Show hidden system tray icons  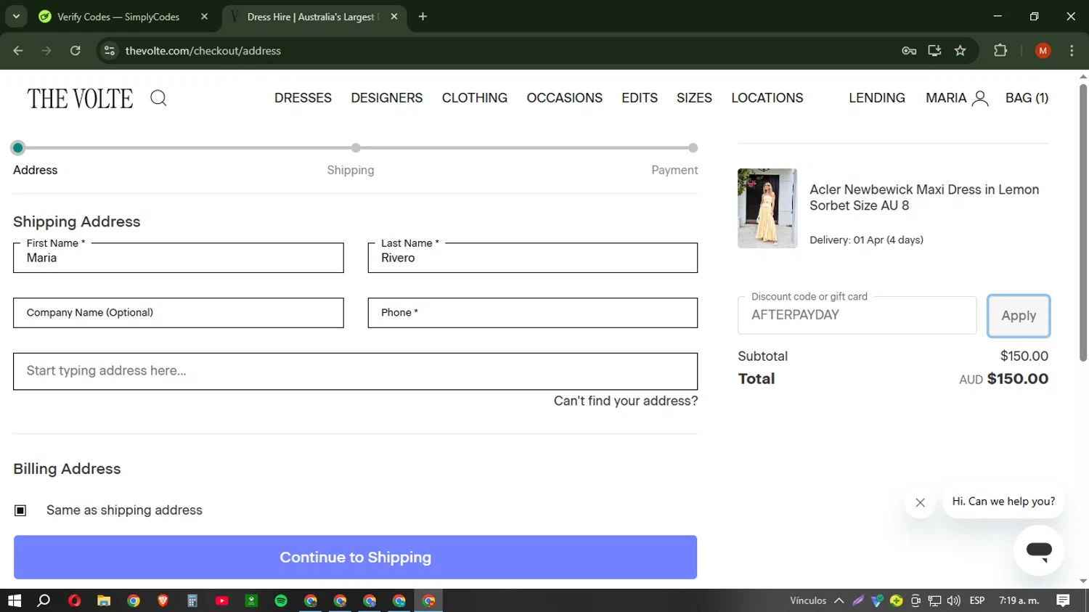pos(839,600)
